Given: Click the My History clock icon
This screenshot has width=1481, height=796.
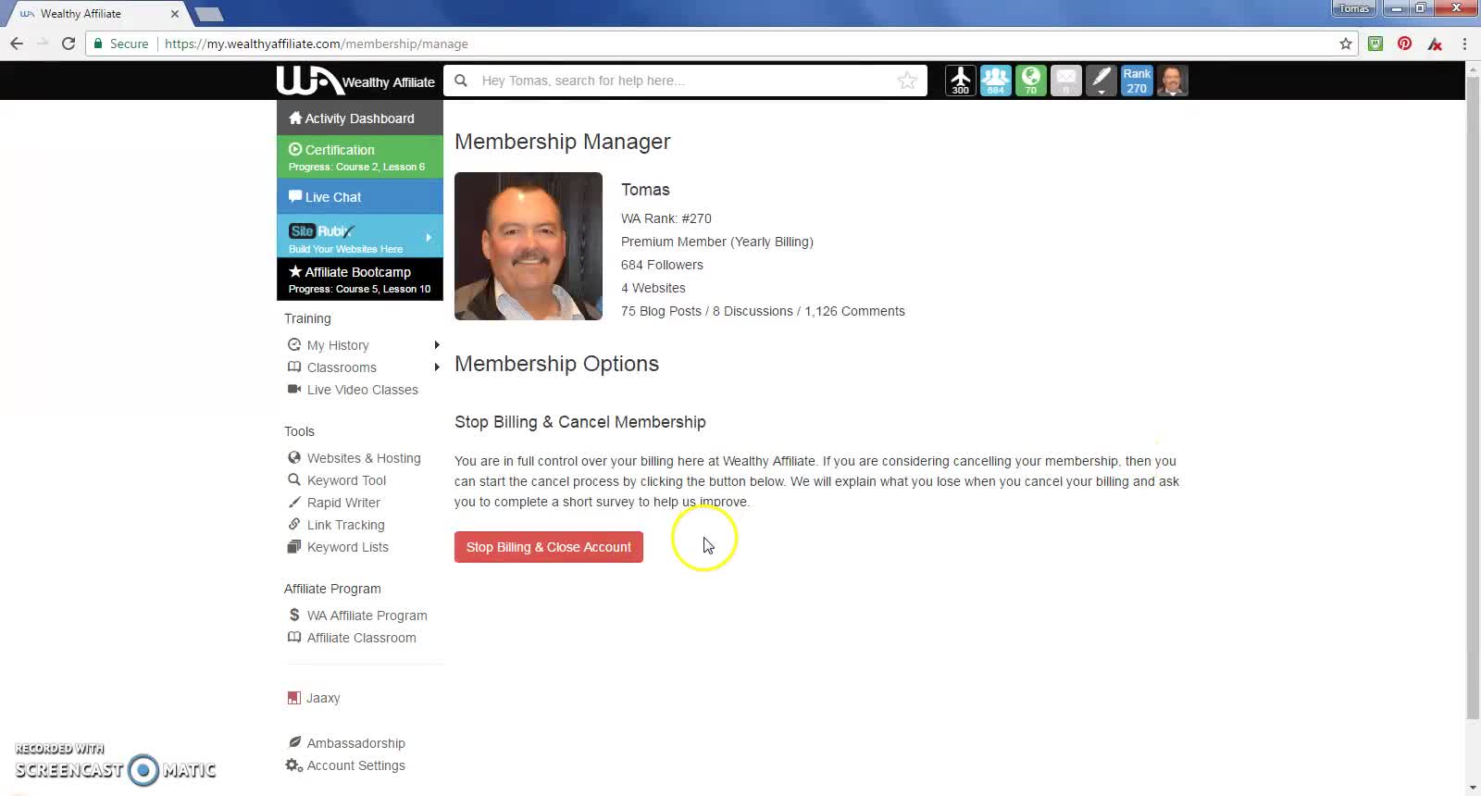Looking at the screenshot, I should [x=294, y=344].
